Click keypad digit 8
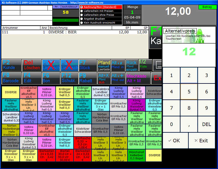The height and width of the screenshot is (169, 218). point(189,108)
